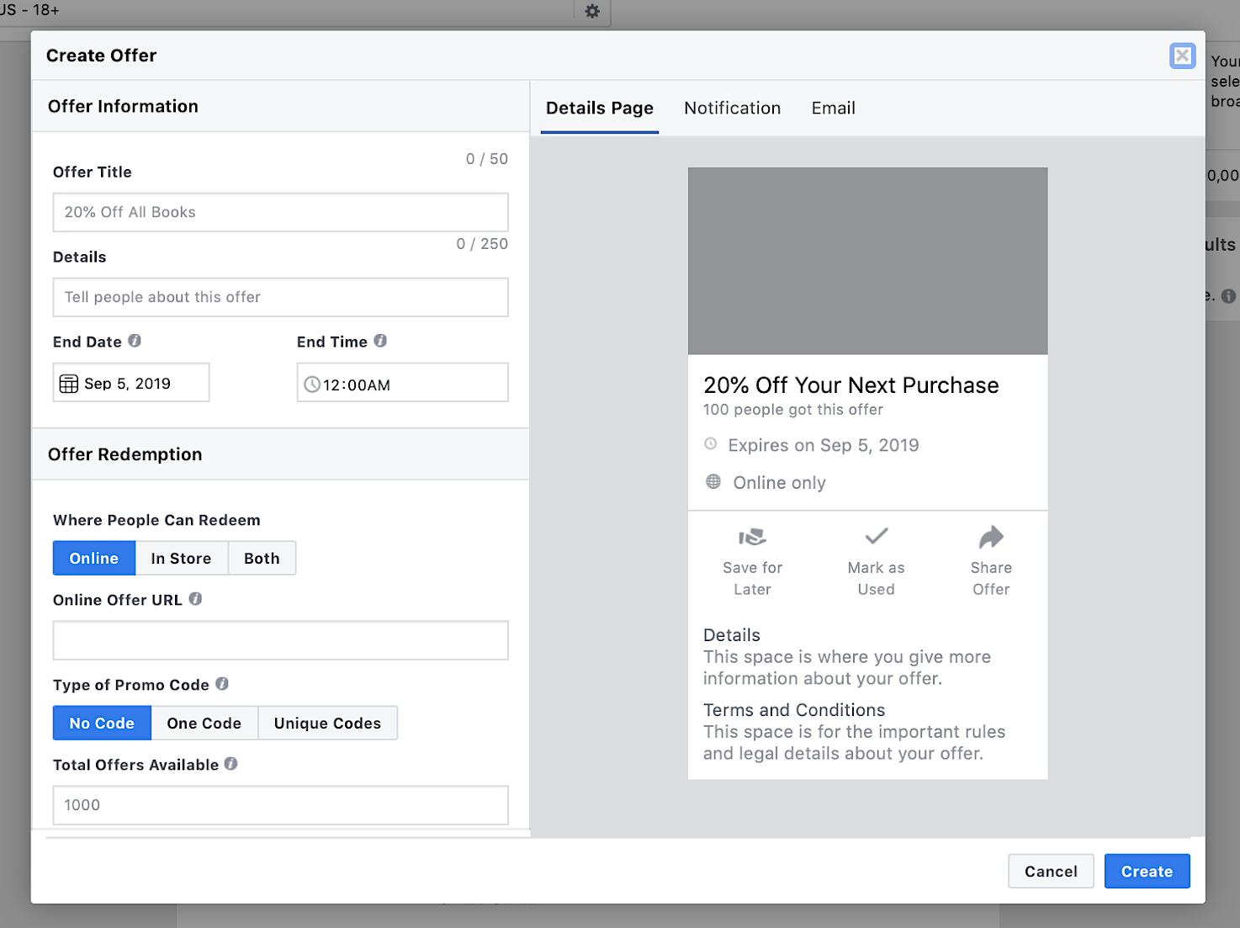Choose Unique Codes promo type
The height and width of the screenshot is (928, 1240).
coord(327,724)
